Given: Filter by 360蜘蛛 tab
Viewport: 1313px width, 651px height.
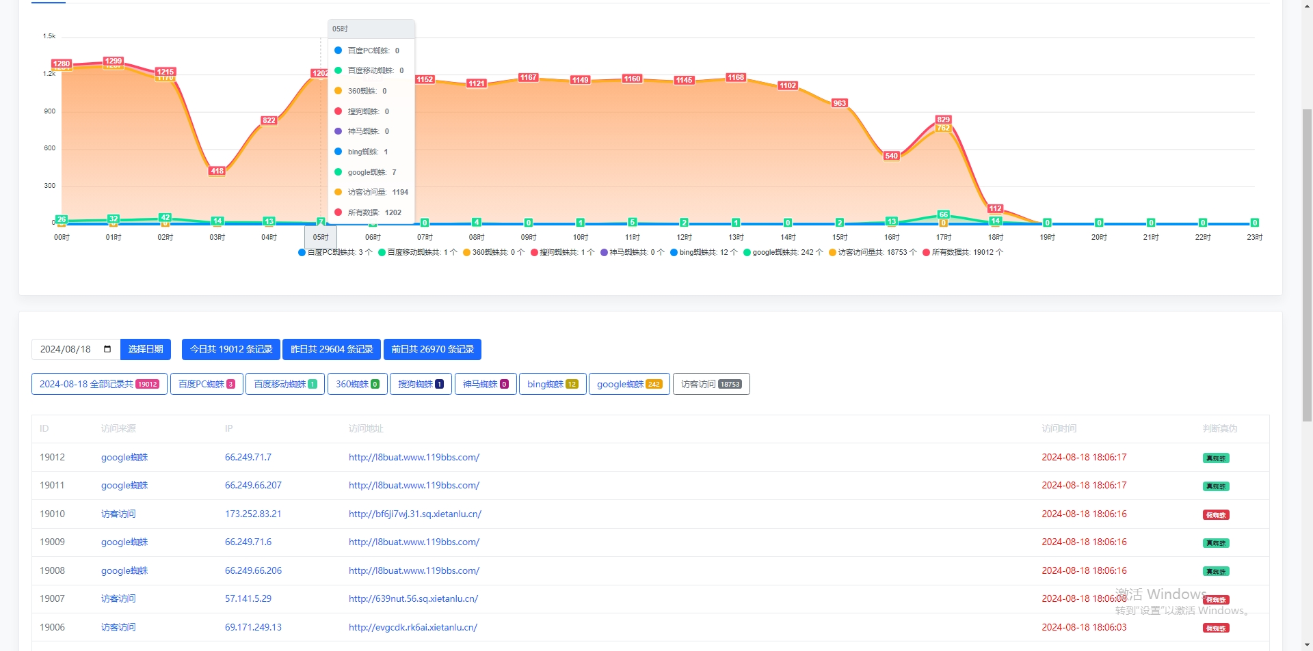Looking at the screenshot, I should (x=358, y=384).
